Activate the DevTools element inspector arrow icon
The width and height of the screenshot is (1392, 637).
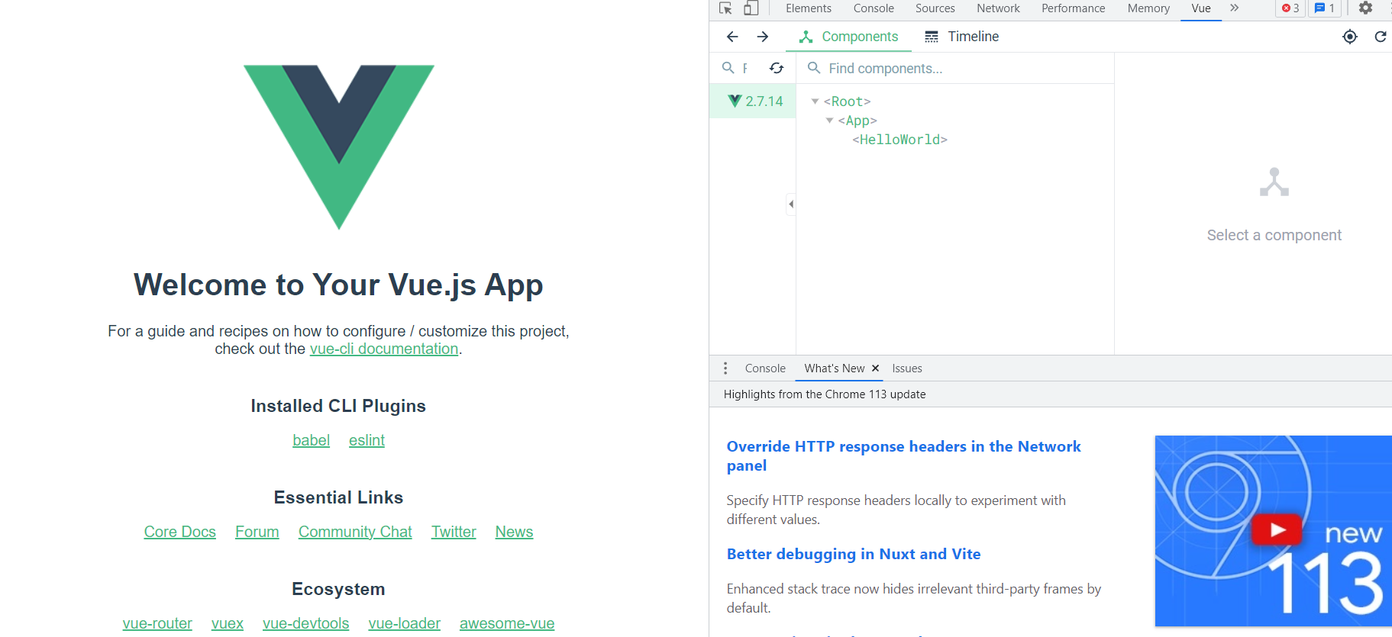pyautogui.click(x=725, y=8)
